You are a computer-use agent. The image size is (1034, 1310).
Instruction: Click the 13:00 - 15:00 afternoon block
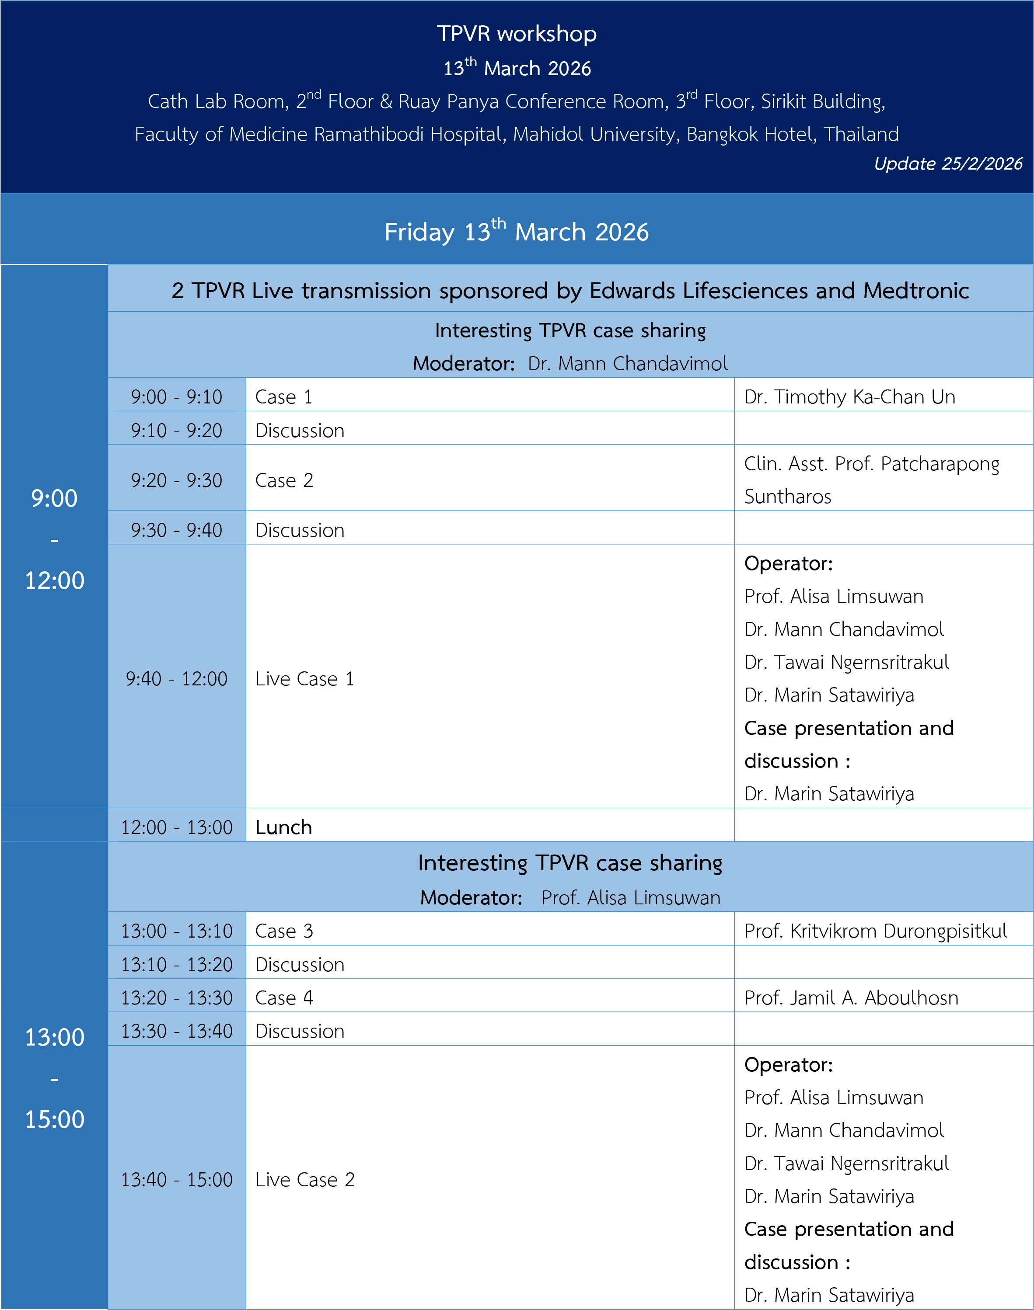pos(55,1078)
